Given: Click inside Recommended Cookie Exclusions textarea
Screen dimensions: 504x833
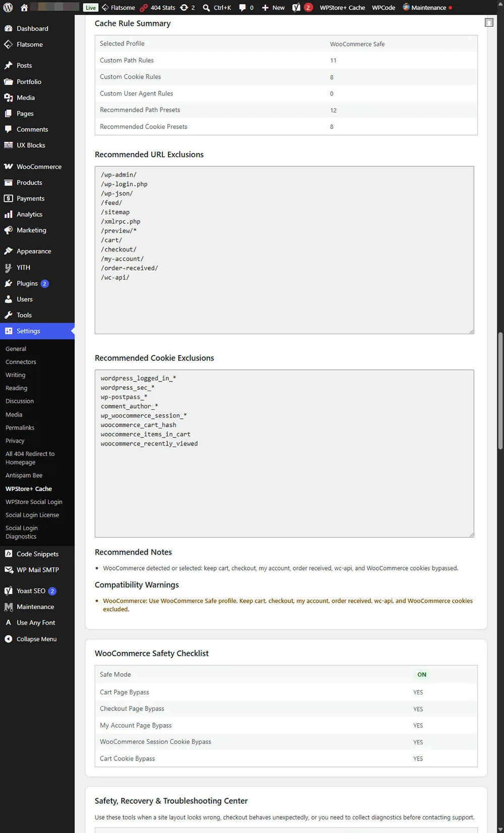Looking at the screenshot, I should pyautogui.click(x=284, y=454).
